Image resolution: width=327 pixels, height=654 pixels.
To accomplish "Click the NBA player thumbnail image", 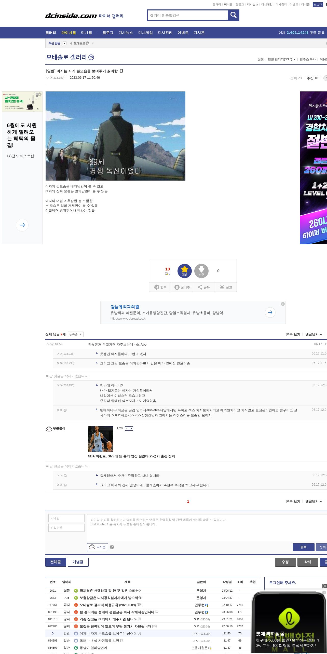I will click(100, 439).
